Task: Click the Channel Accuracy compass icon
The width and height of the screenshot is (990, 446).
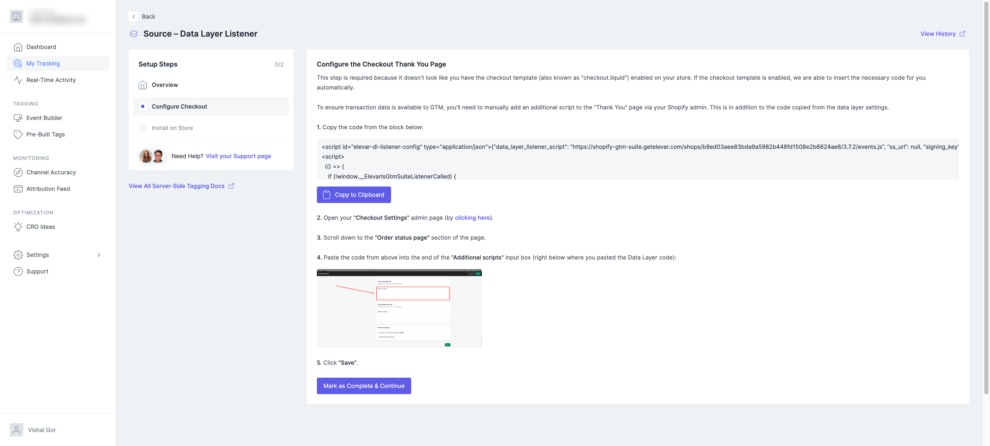Action: tap(18, 172)
